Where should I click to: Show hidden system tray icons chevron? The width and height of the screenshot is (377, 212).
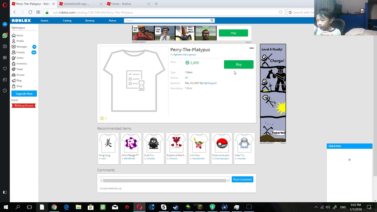316,207
